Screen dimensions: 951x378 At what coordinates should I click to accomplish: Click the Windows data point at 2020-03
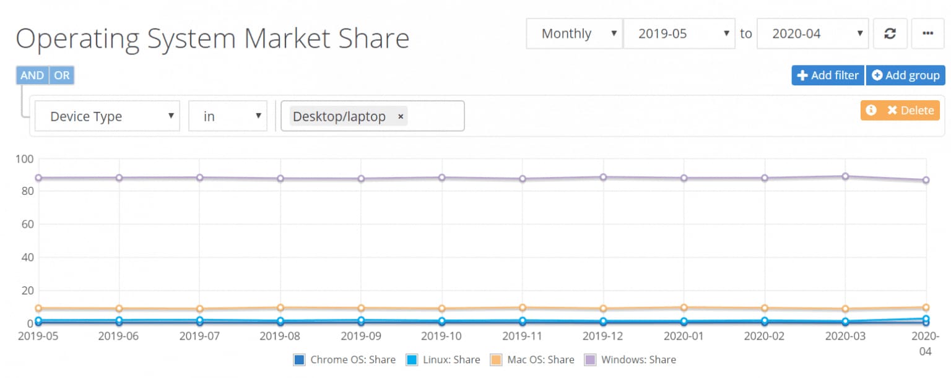tap(845, 176)
